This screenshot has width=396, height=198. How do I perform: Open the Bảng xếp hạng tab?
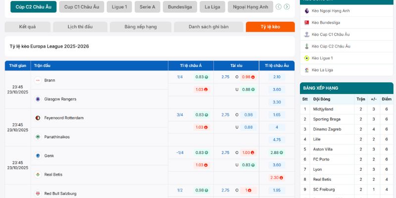pyautogui.click(x=141, y=27)
